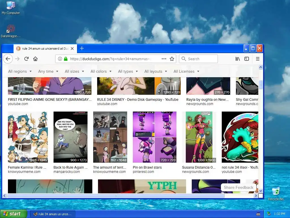Show site information for duckduckgo.com
This screenshot has width=290, height=218.
point(60,59)
